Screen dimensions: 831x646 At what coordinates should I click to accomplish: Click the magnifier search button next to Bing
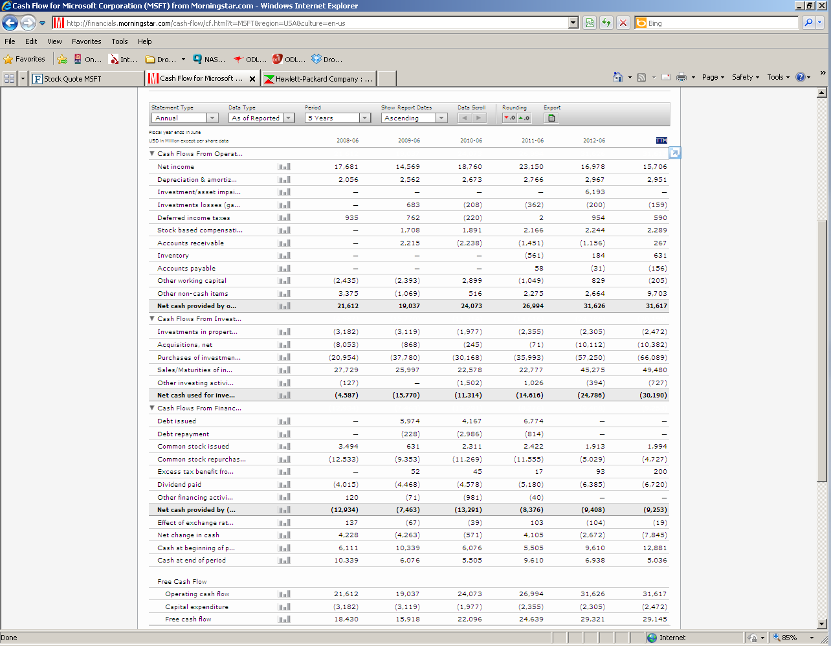(x=808, y=23)
